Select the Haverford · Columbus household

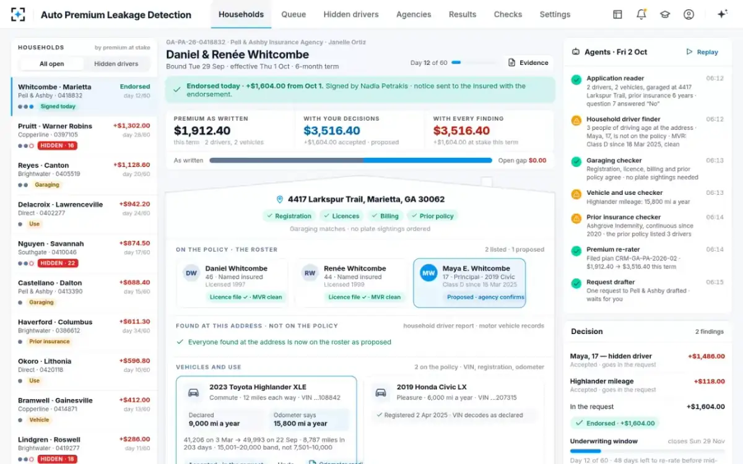84,332
